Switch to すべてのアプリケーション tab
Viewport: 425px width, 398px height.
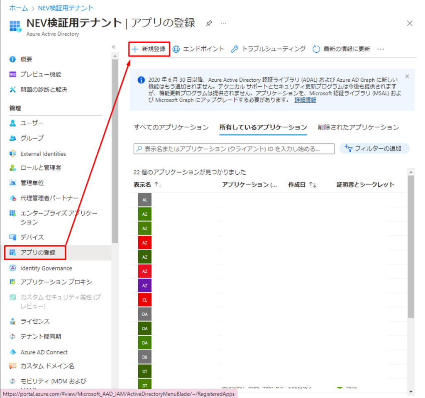pyautogui.click(x=171, y=127)
